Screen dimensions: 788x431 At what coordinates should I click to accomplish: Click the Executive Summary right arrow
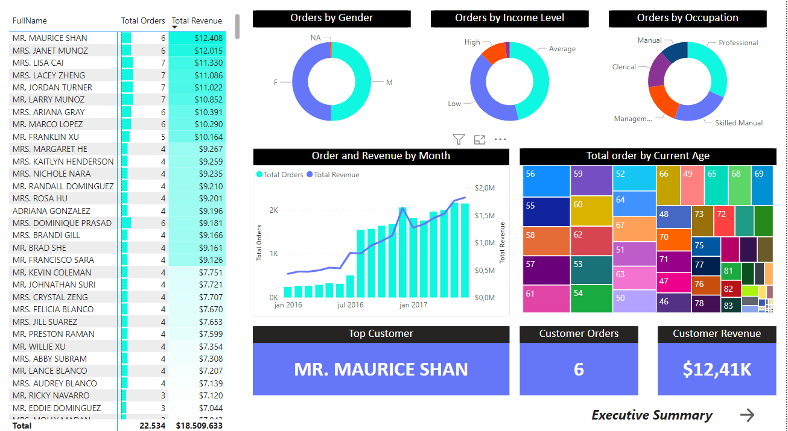[x=747, y=415]
